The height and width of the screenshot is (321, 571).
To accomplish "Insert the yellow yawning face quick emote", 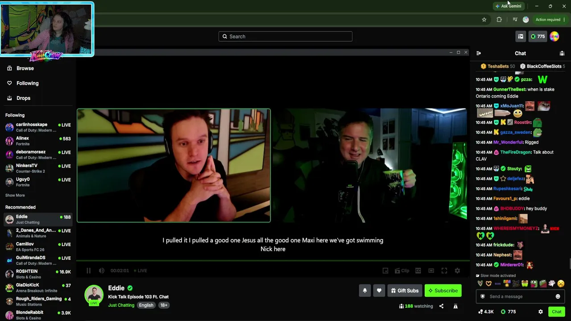I will click(x=561, y=284).
